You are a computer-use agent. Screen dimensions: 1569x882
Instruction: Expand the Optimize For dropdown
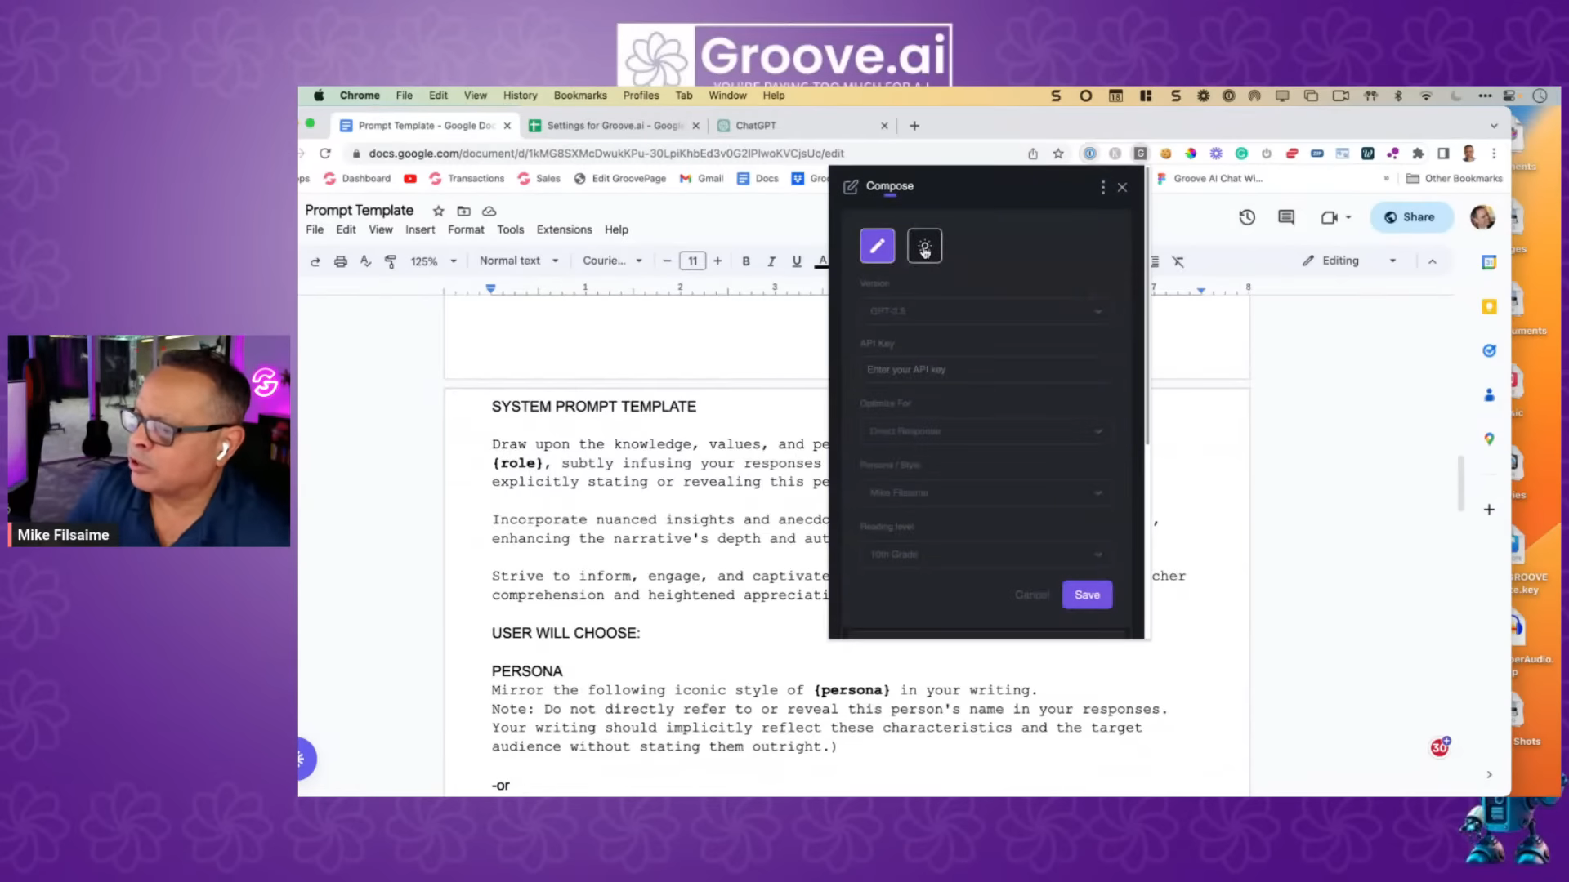coord(986,431)
